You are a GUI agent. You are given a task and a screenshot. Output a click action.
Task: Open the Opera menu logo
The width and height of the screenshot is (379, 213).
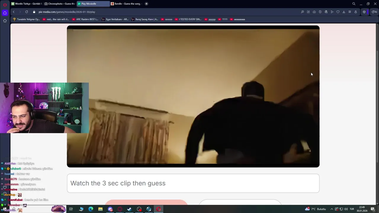coord(5,4)
